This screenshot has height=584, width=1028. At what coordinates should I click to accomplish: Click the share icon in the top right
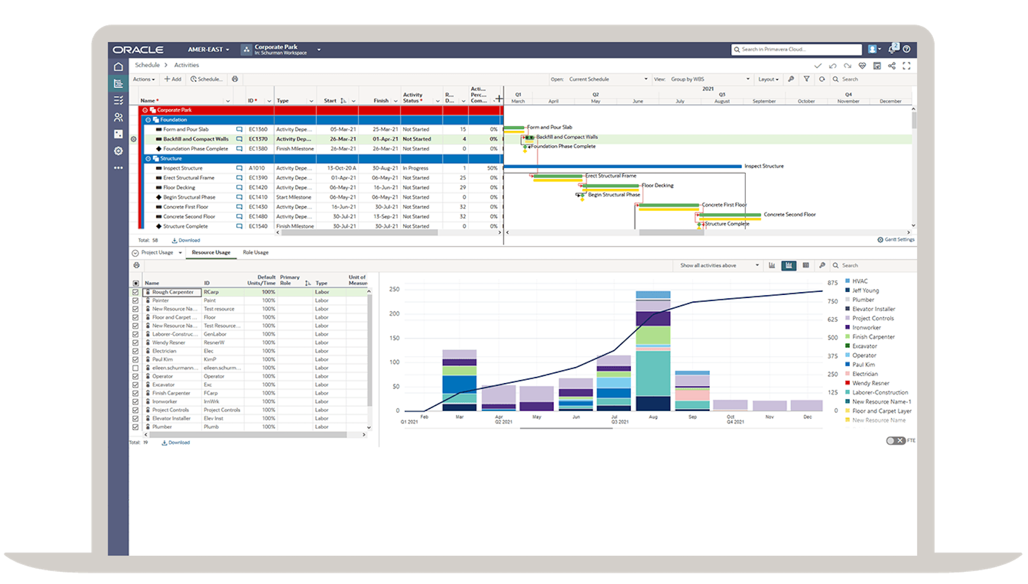coord(891,66)
